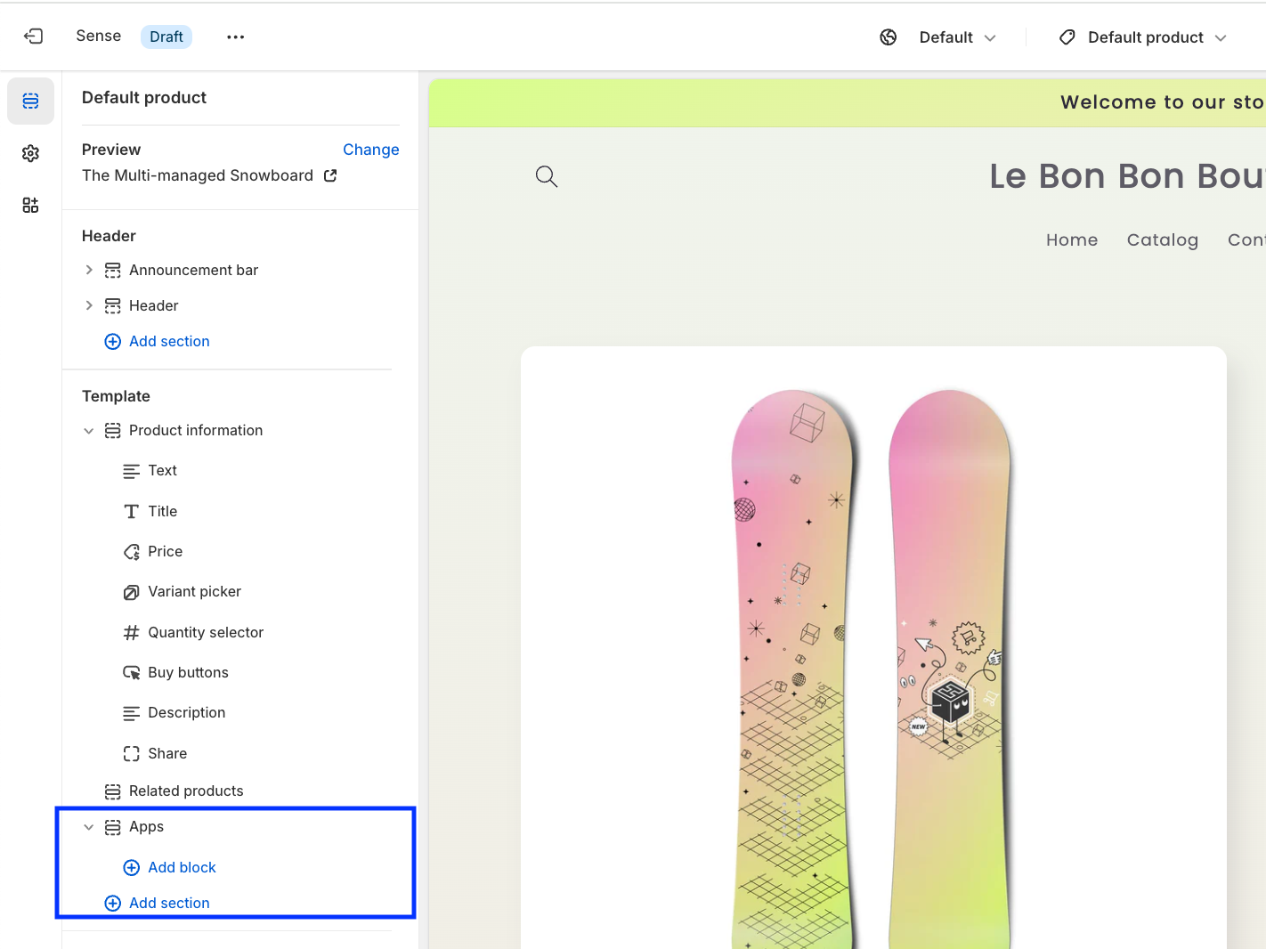Select the Buy buttons block
This screenshot has height=949, width=1266.
click(188, 672)
